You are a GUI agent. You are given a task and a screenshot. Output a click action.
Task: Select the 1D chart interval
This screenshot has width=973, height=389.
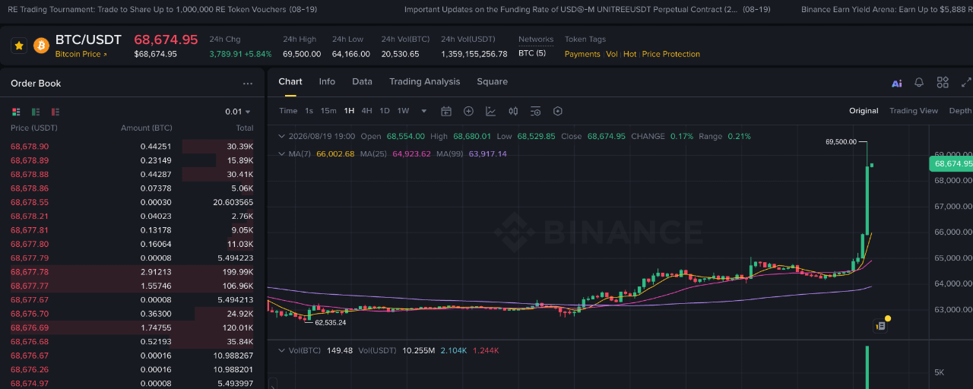[385, 111]
